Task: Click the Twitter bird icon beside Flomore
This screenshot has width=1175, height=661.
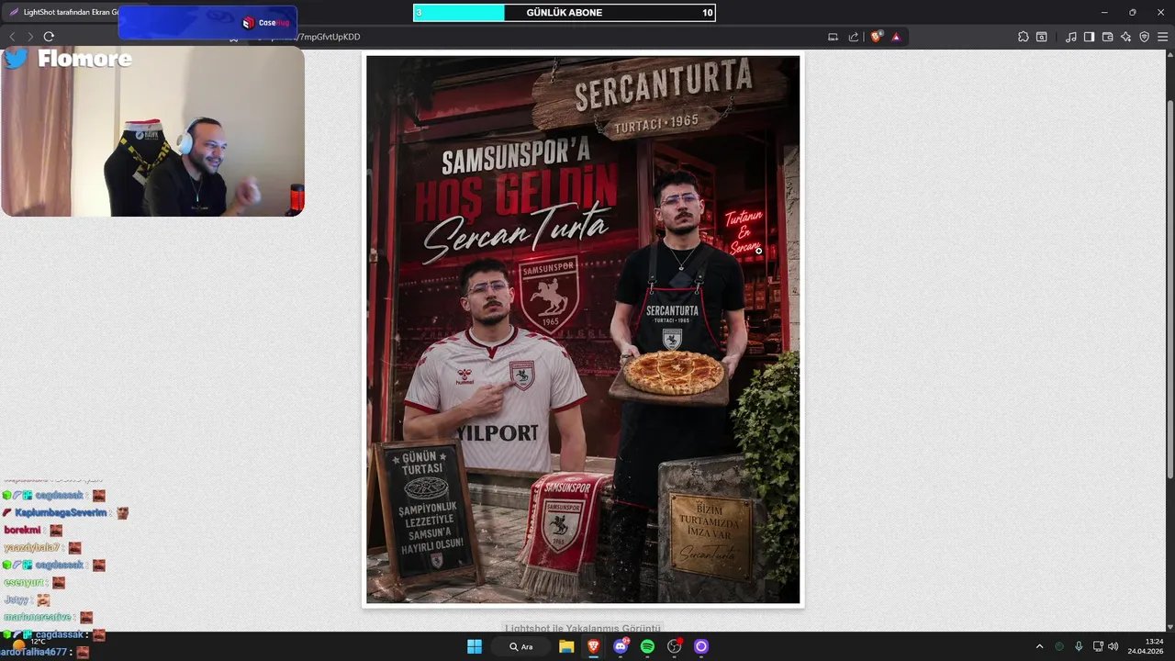Action: coord(17,58)
